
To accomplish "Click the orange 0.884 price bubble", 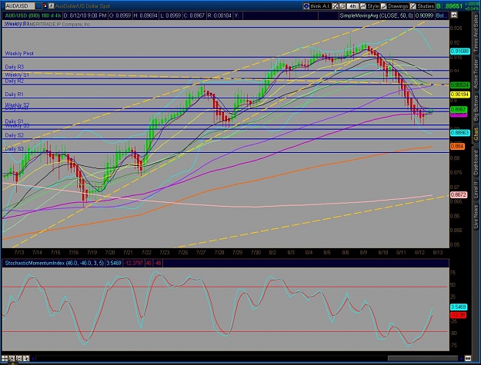I will [457, 146].
